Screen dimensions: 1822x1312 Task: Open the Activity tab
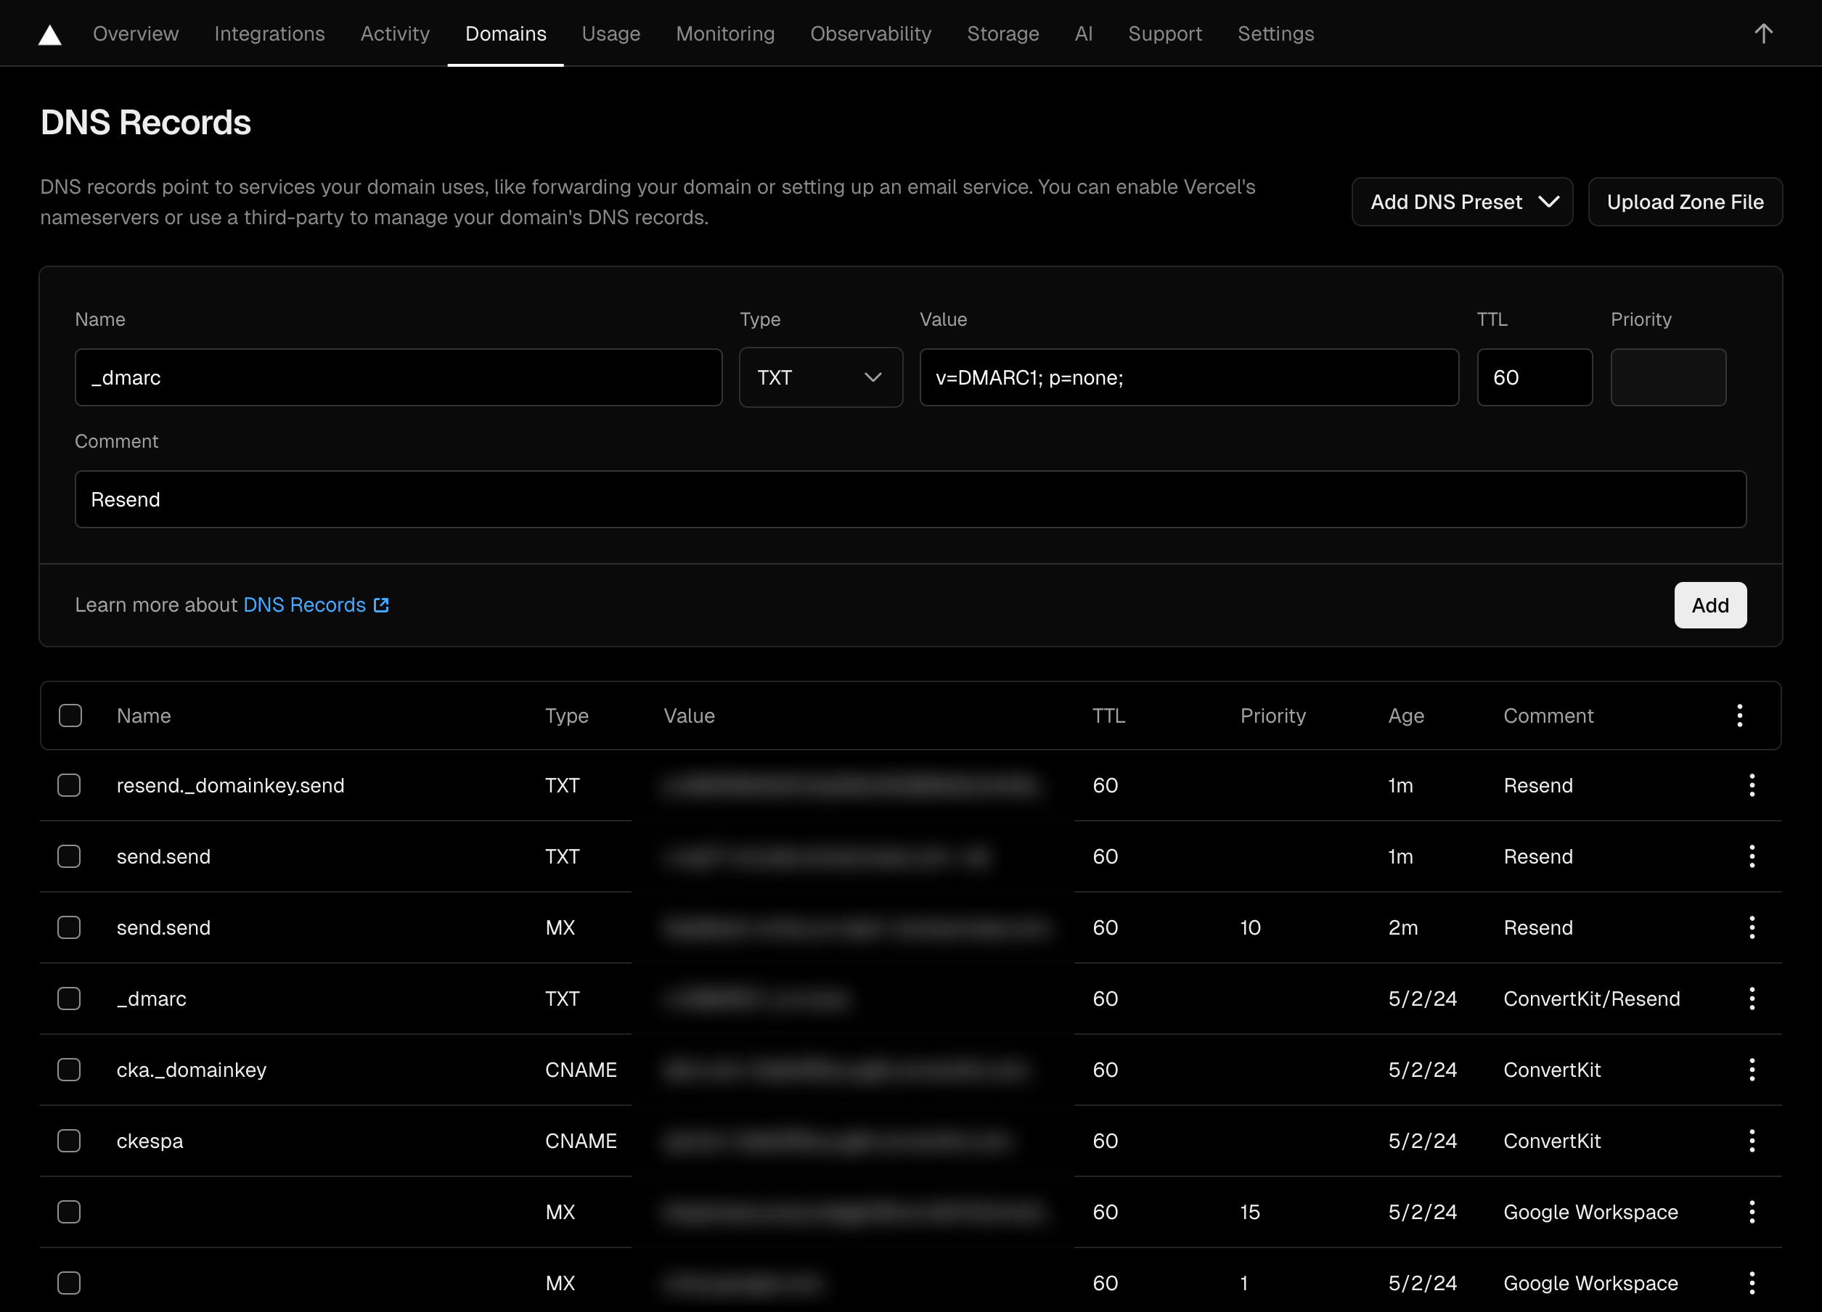[x=394, y=33]
